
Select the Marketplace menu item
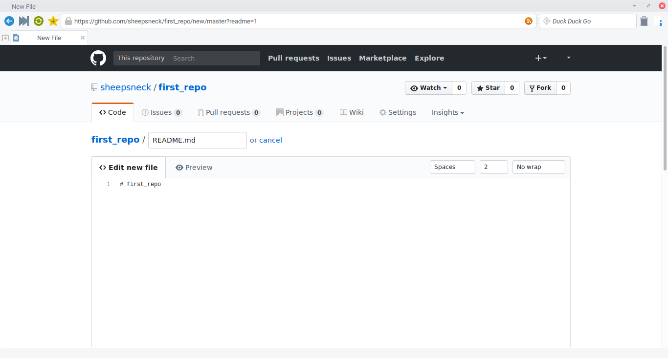382,58
